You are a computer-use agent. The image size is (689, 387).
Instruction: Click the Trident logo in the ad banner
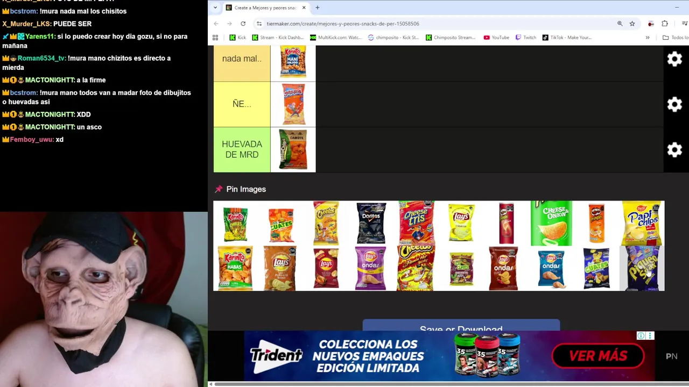point(276,355)
